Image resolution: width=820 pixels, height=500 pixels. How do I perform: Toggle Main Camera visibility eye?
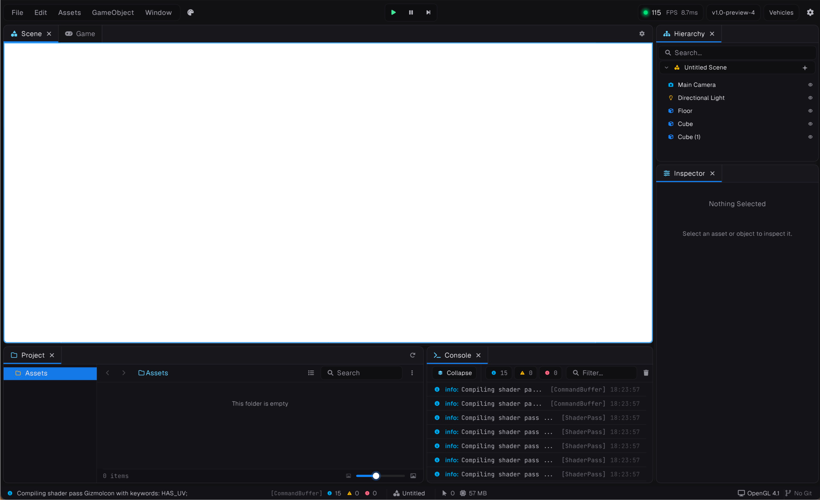click(810, 85)
